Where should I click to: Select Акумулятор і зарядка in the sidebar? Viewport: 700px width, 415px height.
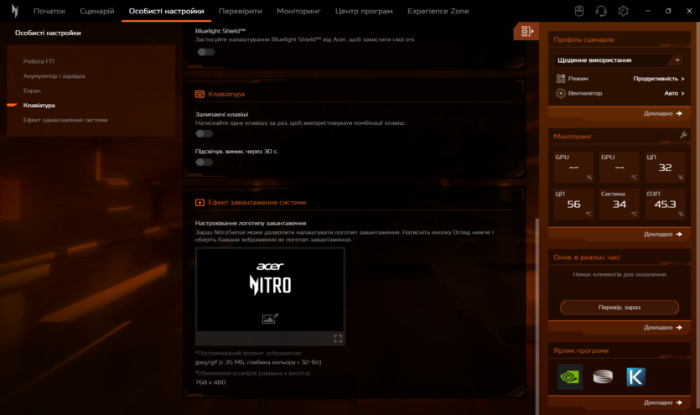pyautogui.click(x=54, y=76)
